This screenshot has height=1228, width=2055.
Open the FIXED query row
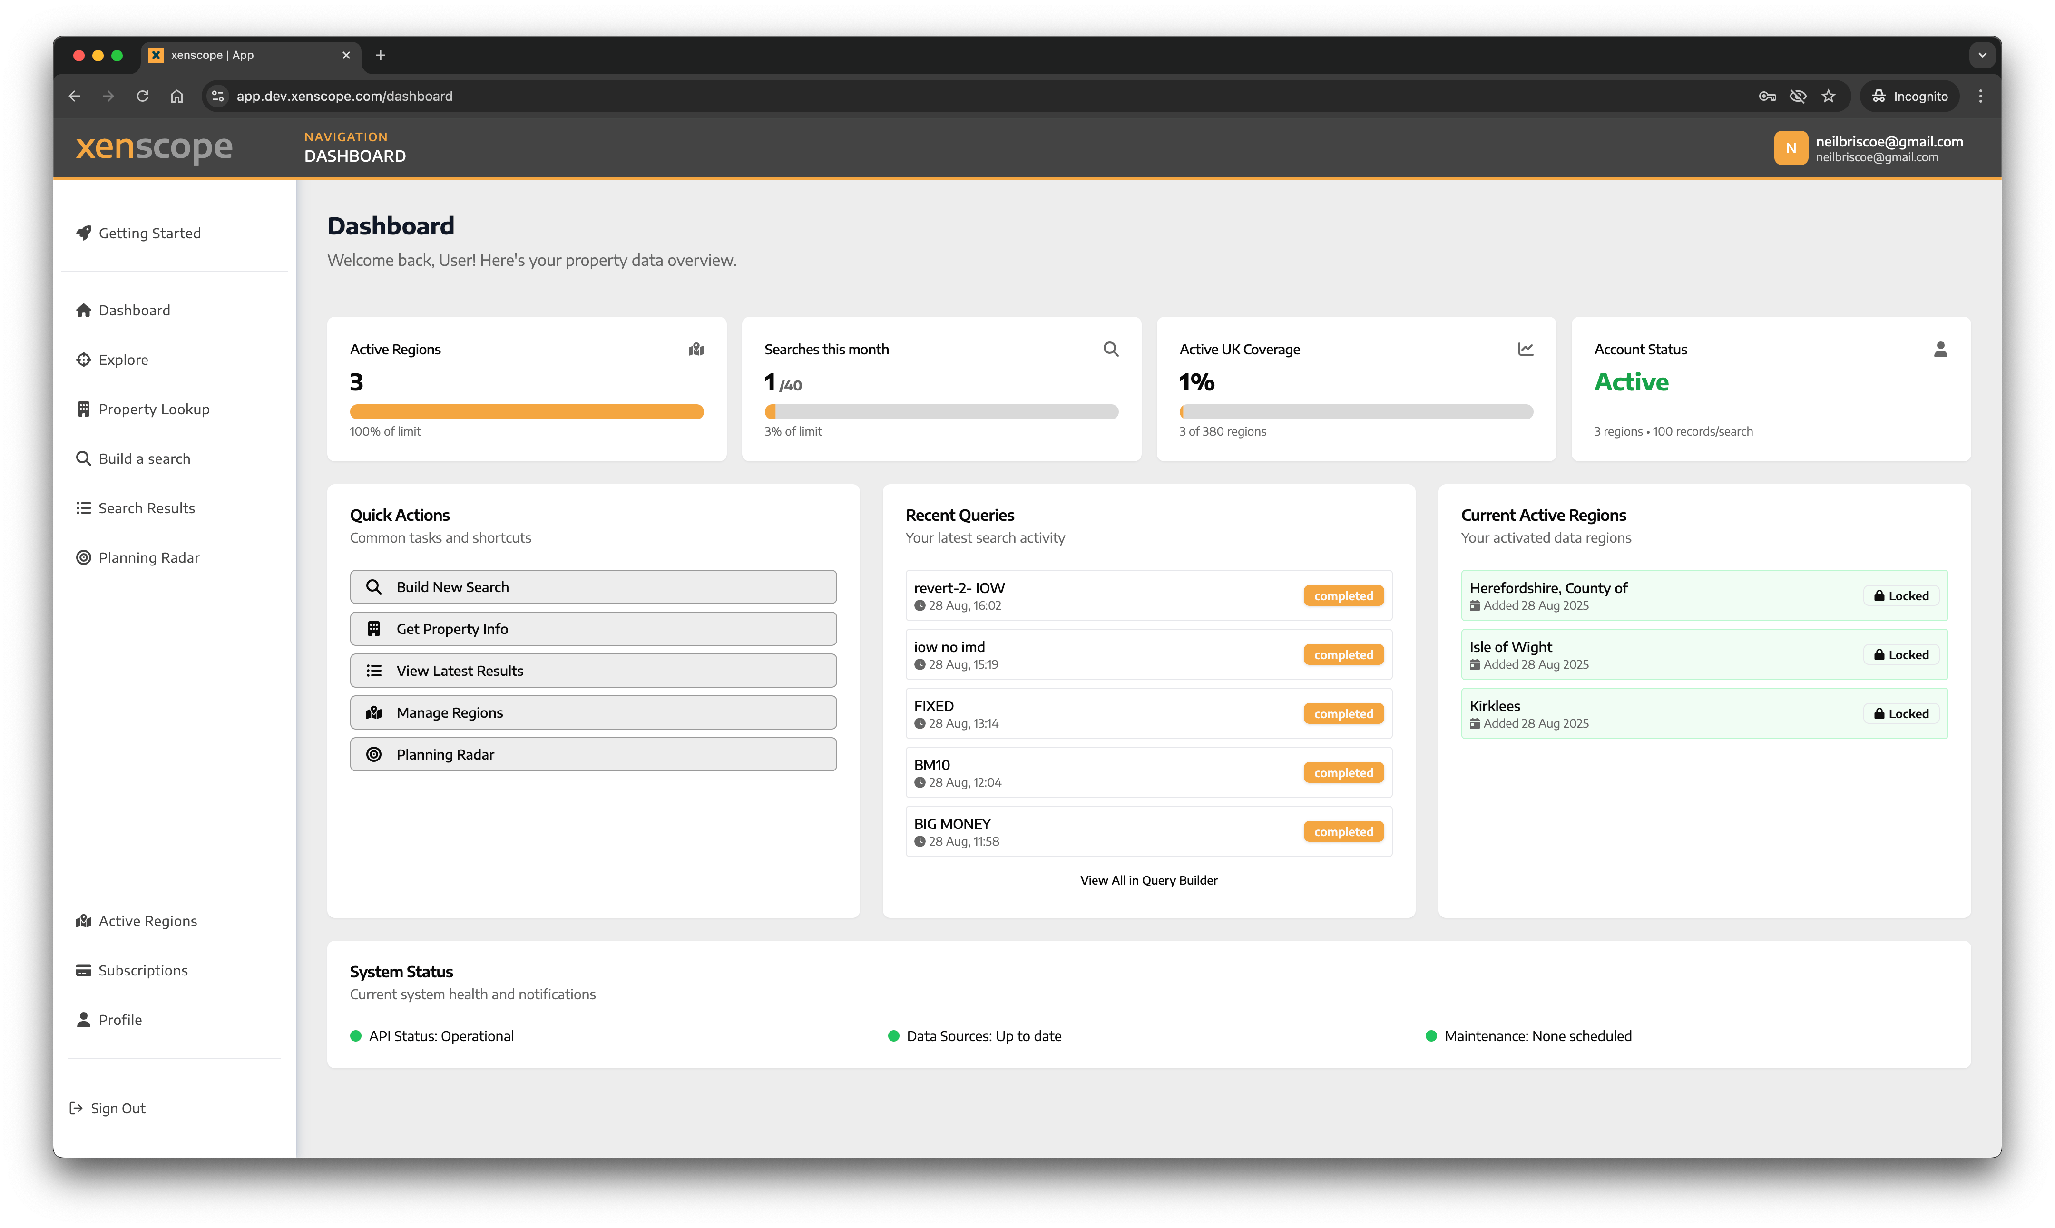1149,713
